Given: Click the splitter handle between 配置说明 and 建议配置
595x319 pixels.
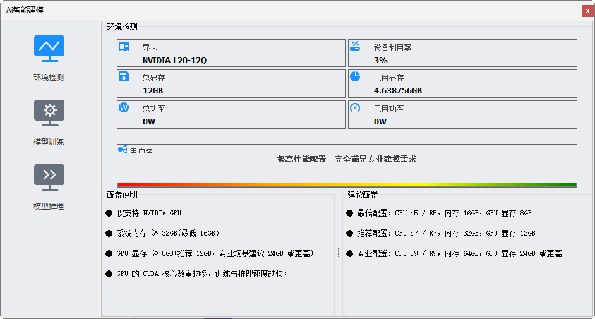Looking at the screenshot, I should click(339, 253).
